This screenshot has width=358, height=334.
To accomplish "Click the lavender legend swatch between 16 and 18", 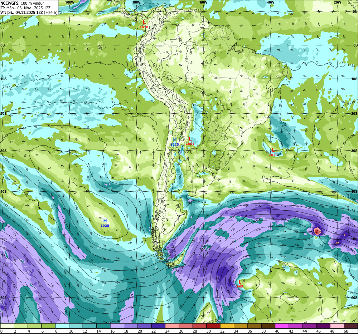I will tap(117, 326).
